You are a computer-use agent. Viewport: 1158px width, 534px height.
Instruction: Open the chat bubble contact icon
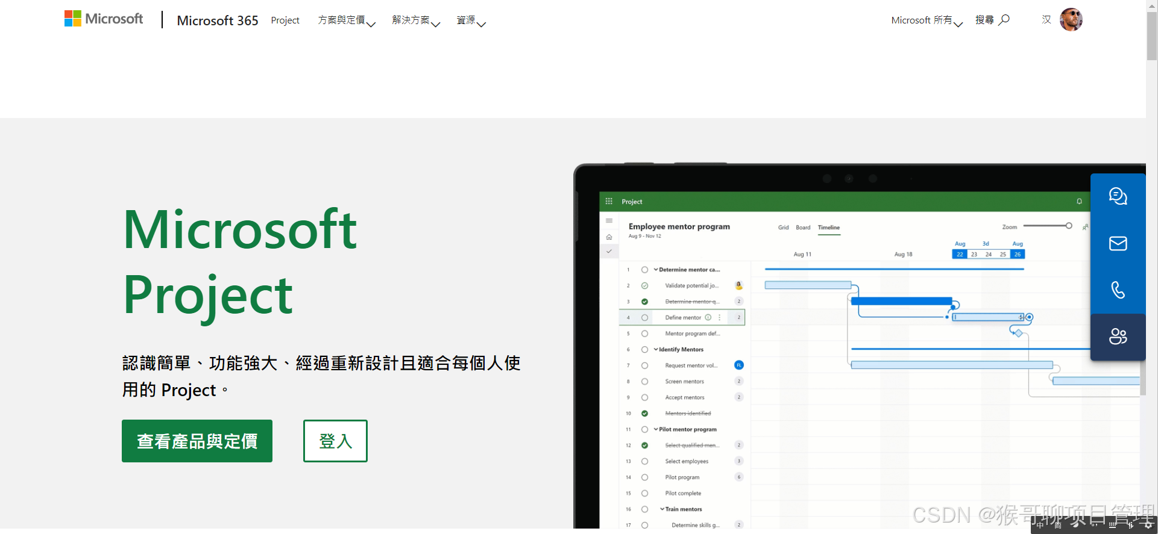pyautogui.click(x=1118, y=196)
